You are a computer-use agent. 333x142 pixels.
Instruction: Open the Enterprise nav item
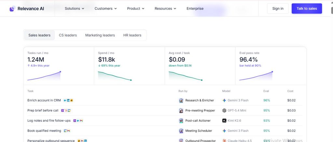[195, 8]
